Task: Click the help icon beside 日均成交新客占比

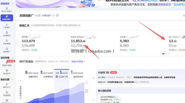Action: tap(117, 97)
